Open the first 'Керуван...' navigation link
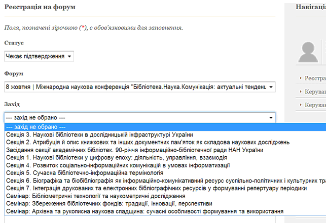The image size is (326, 223). click(314, 92)
